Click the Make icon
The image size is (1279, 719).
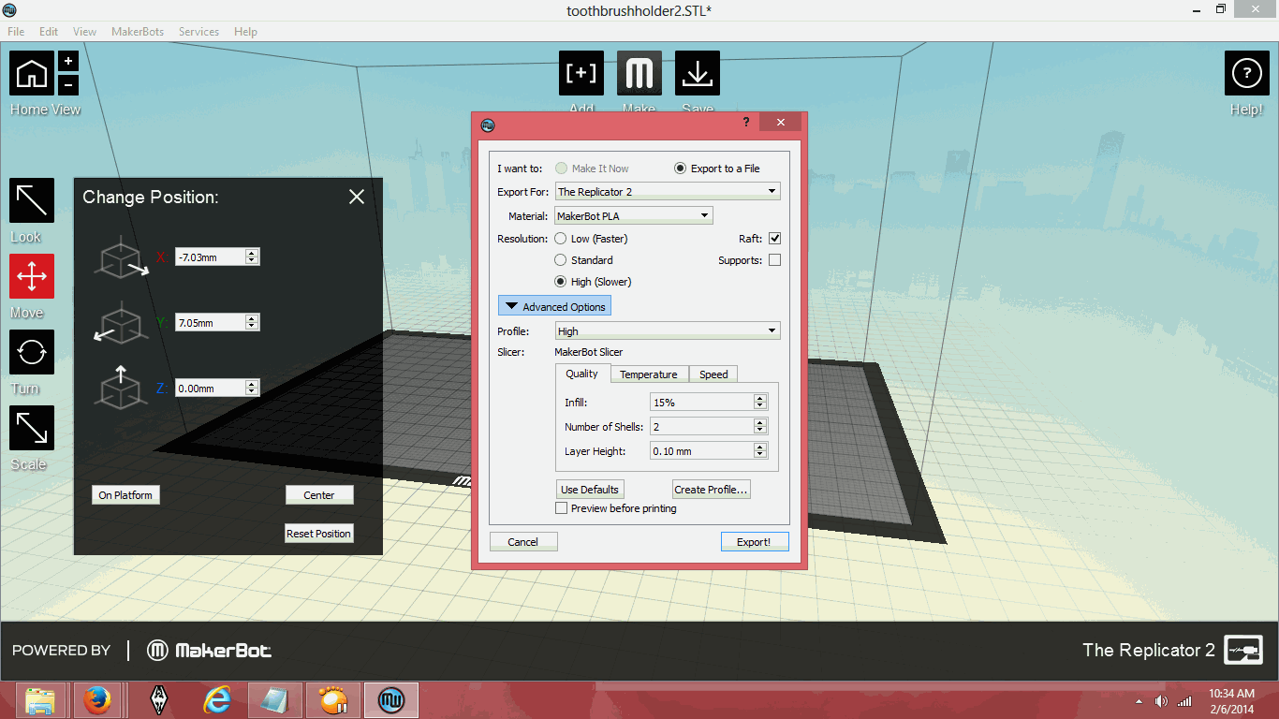tap(639, 73)
